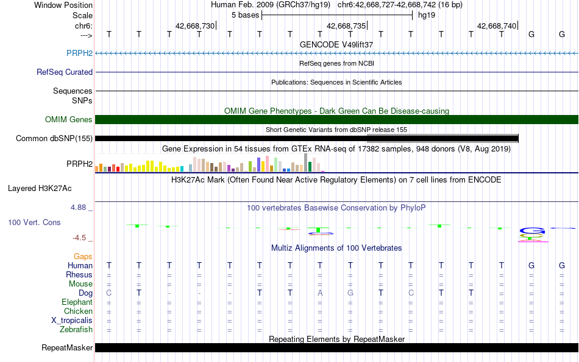Click the Window Position label
This screenshot has height=362, width=579.
pyautogui.click(x=63, y=5)
